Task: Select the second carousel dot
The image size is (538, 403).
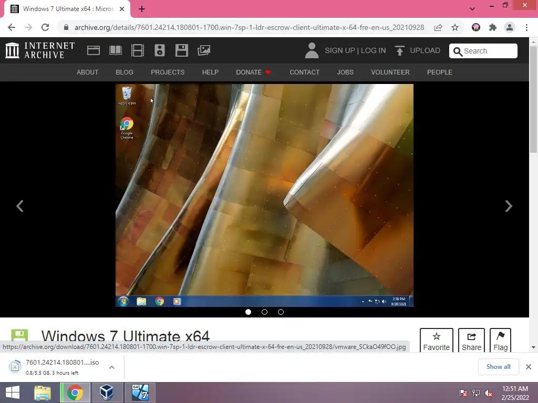Action: click(265, 312)
